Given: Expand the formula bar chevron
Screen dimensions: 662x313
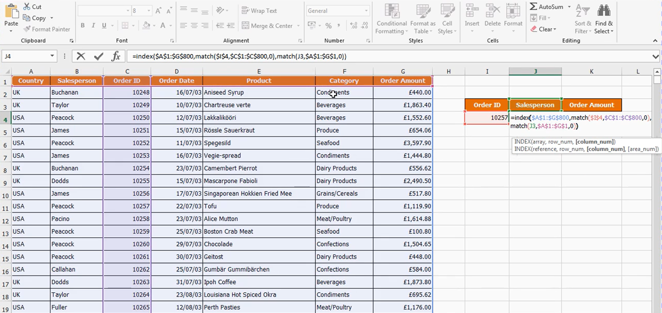Looking at the screenshot, I should 655,56.
